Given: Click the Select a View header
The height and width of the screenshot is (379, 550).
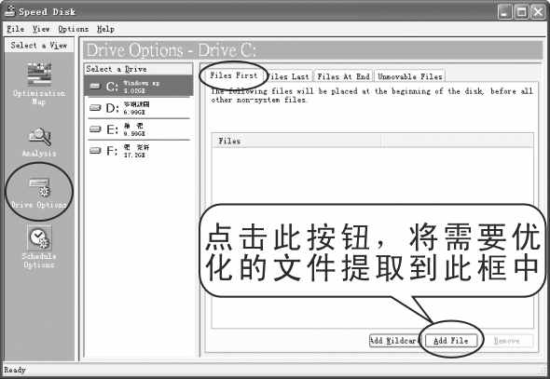Looking at the screenshot, I should click(x=39, y=46).
